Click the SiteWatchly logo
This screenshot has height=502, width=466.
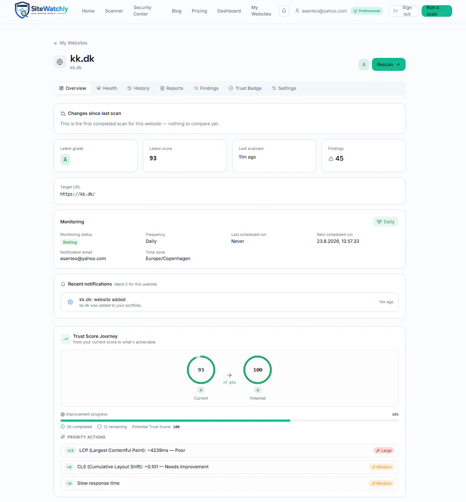(x=41, y=10)
